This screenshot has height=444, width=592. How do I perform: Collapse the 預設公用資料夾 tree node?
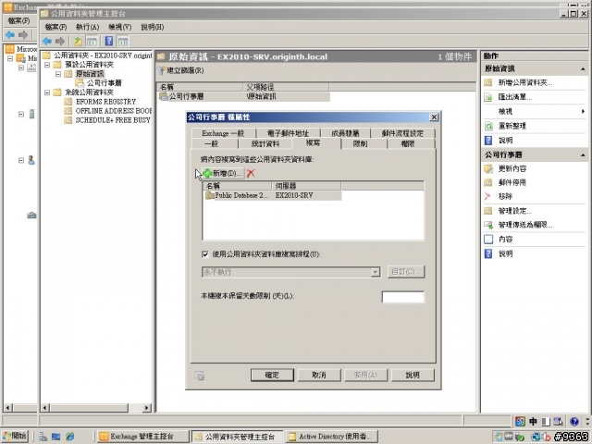coord(47,65)
